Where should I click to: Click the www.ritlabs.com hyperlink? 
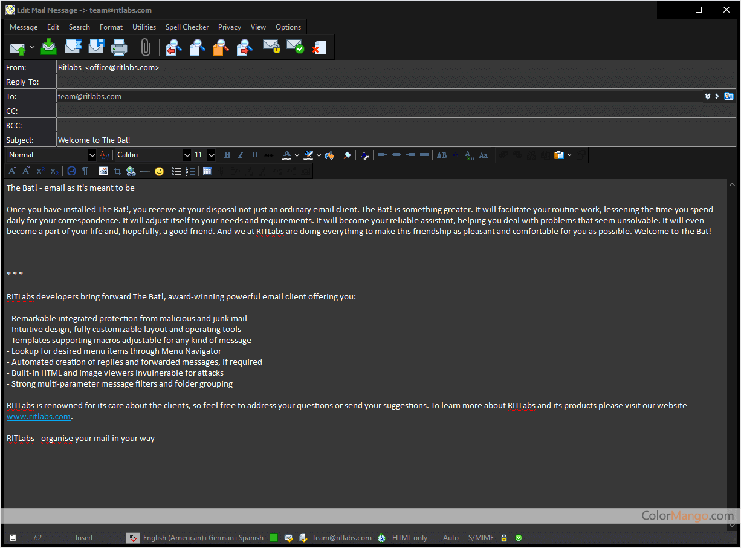pos(39,417)
